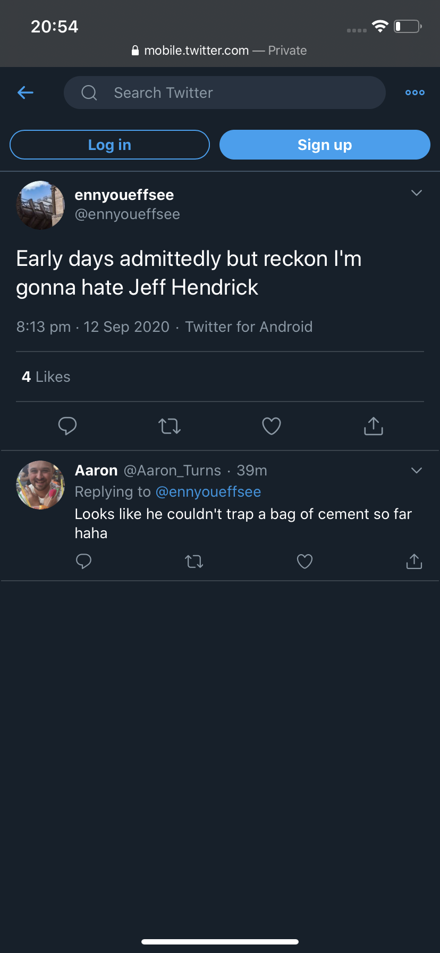Screen dimensions: 440x953
Task: Tap the mobile.twitter.com address bar
Action: (219, 51)
